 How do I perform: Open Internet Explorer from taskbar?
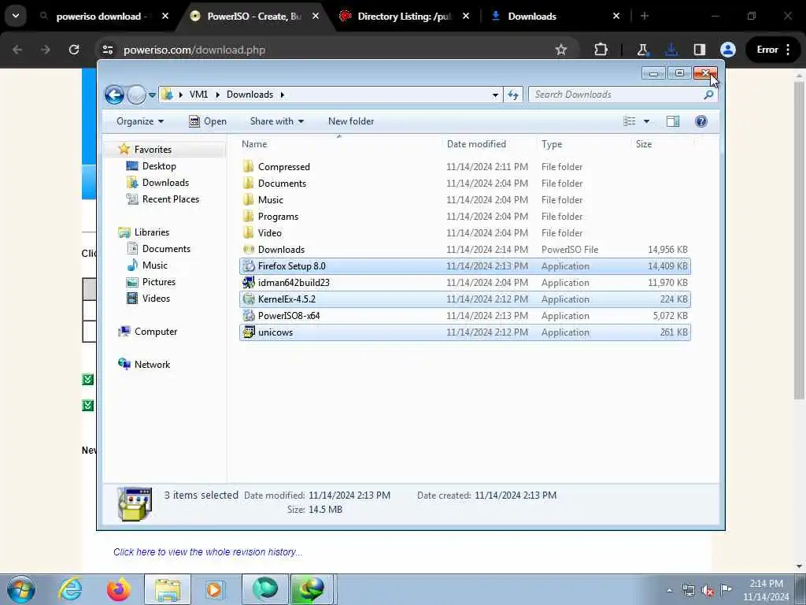coord(70,589)
